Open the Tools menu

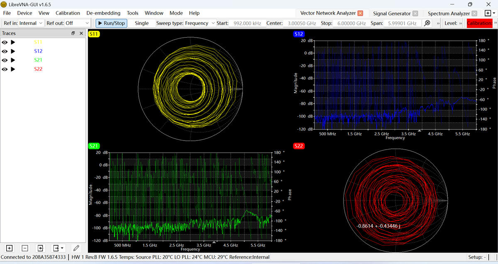coord(133,13)
